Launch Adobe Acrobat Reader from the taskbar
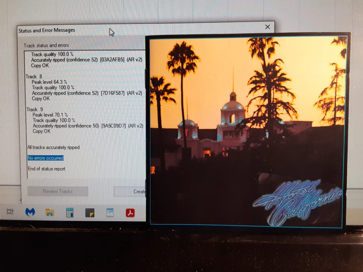This screenshot has height=272, width=363. [130, 213]
